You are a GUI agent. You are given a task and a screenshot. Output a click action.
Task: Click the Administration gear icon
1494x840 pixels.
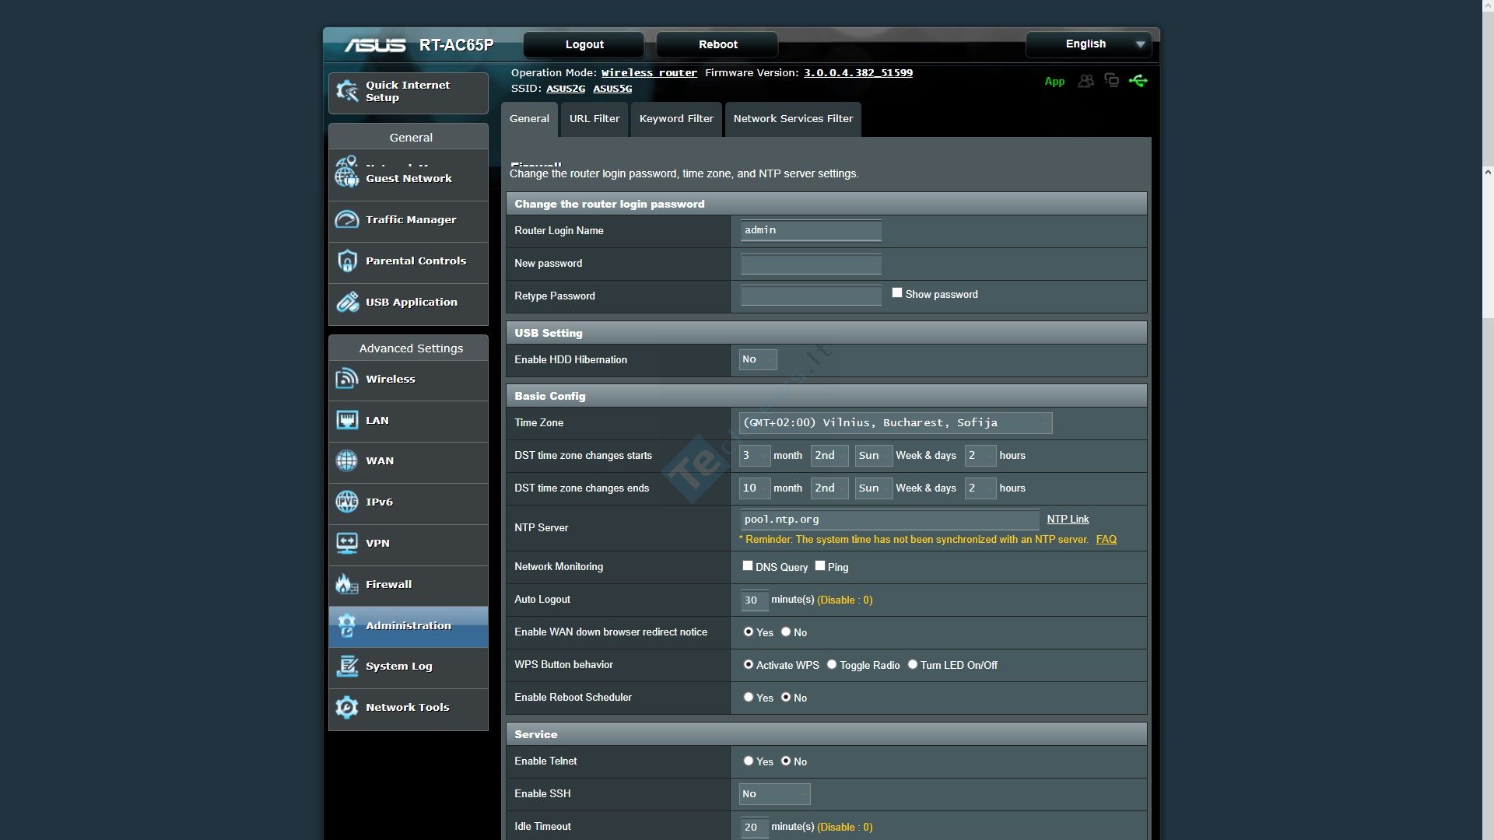click(347, 625)
